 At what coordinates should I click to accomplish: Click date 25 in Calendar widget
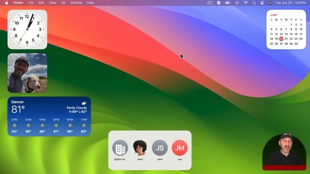(271, 43)
